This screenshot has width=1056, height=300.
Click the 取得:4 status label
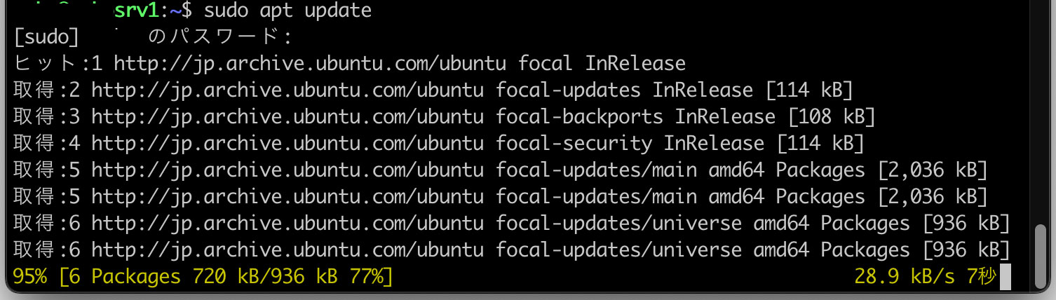(47, 144)
